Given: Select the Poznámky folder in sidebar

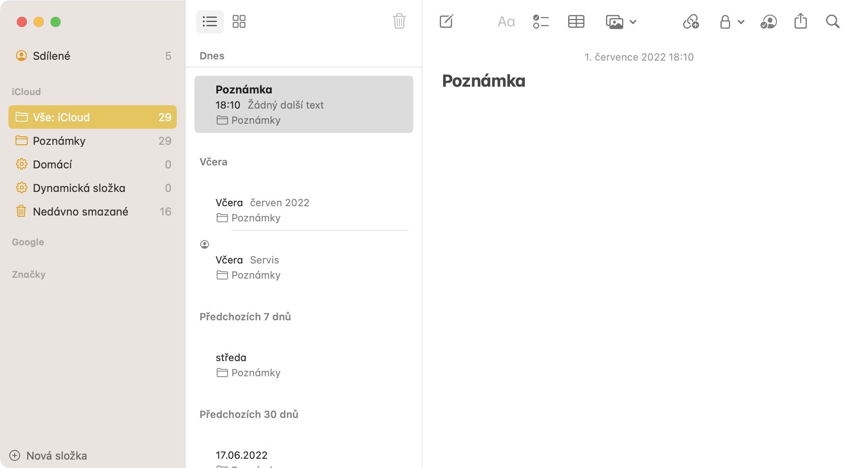Looking at the screenshot, I should coord(59,141).
